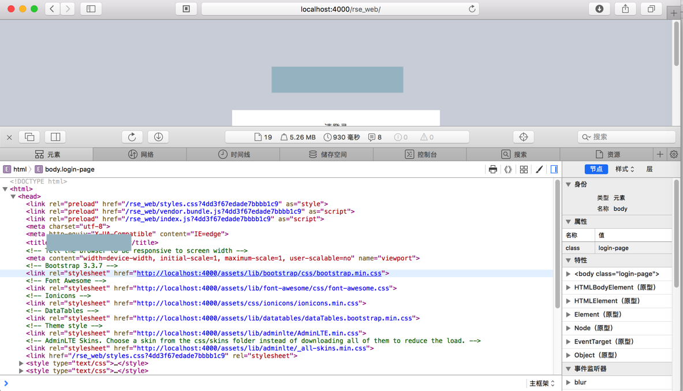Viewport: 683px width, 391px height.
Task: Collapse the 身份 Identity section
Action: 569,184
